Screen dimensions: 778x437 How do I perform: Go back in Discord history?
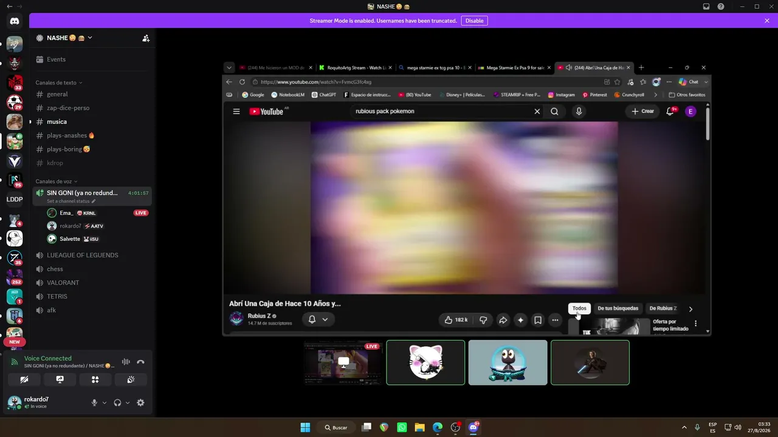click(x=9, y=6)
